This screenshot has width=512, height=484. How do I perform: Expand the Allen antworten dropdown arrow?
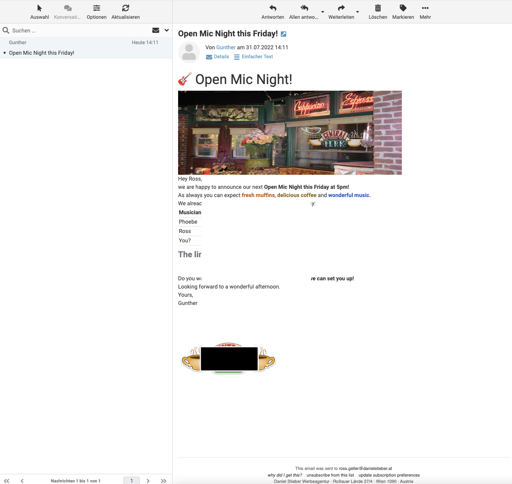tap(323, 12)
